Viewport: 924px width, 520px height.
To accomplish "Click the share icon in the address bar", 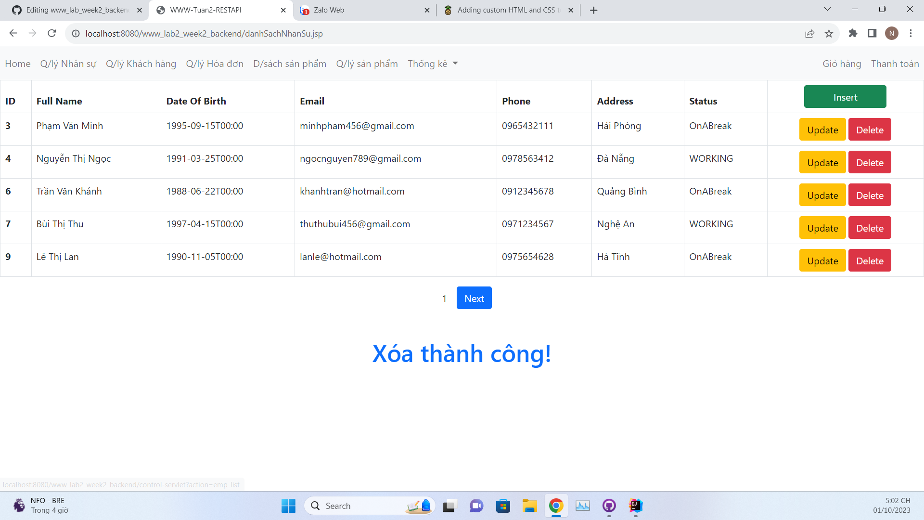I will coord(810,33).
